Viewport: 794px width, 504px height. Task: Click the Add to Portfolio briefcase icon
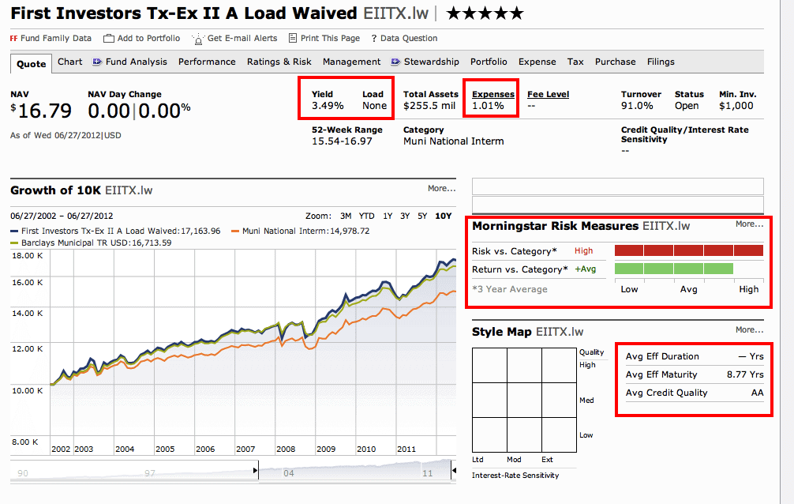(108, 39)
